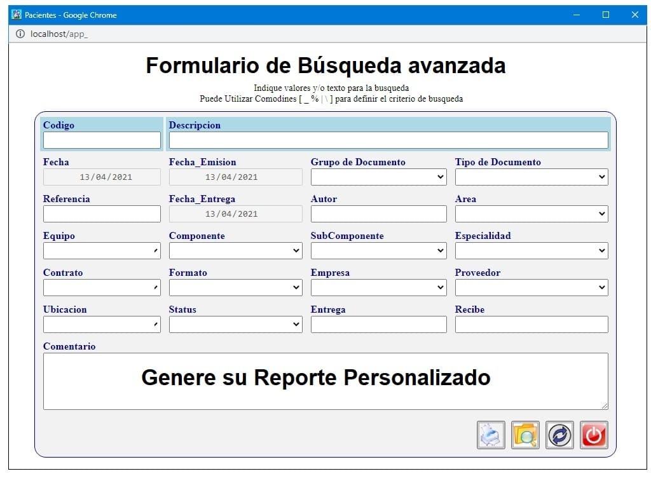The height and width of the screenshot is (483, 651).
Task: Click the 'Indique valores y/o texto' instruction text
Action: (331, 88)
